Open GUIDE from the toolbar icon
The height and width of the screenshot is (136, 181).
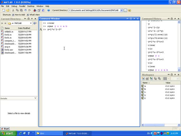[x=39, y=10]
